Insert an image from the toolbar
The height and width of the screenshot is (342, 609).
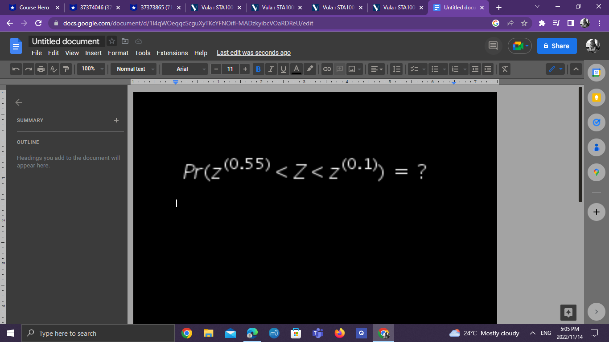coord(352,69)
